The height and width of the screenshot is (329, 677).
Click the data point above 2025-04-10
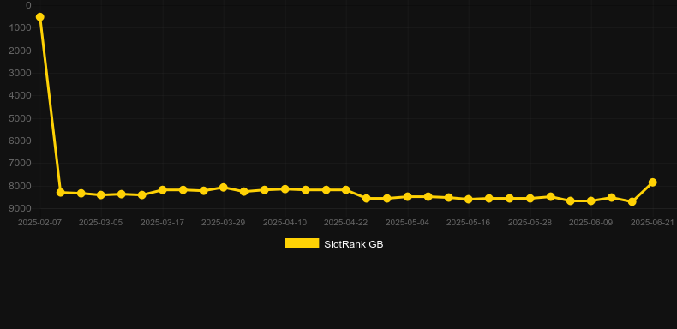pyautogui.click(x=285, y=189)
